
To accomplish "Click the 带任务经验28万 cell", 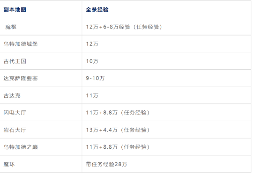I will pyautogui.click(x=106, y=164).
